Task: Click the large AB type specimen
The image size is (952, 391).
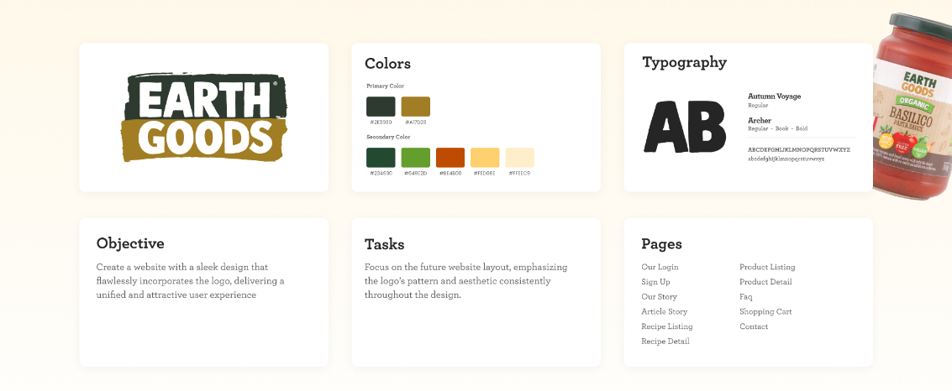Action: pyautogui.click(x=685, y=127)
